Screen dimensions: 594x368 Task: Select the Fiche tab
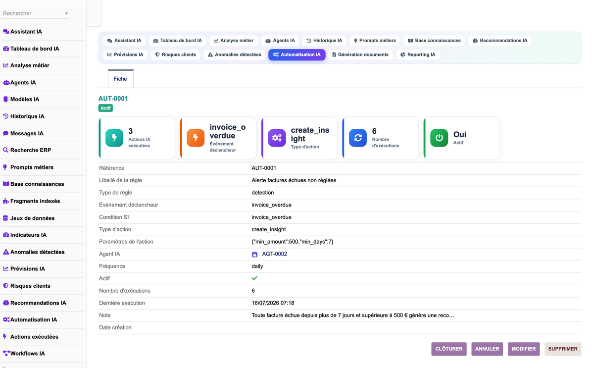120,79
